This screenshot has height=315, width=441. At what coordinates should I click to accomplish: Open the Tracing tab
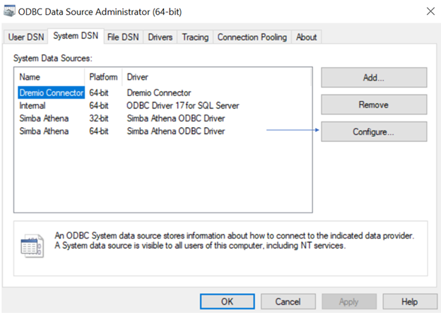pos(196,37)
